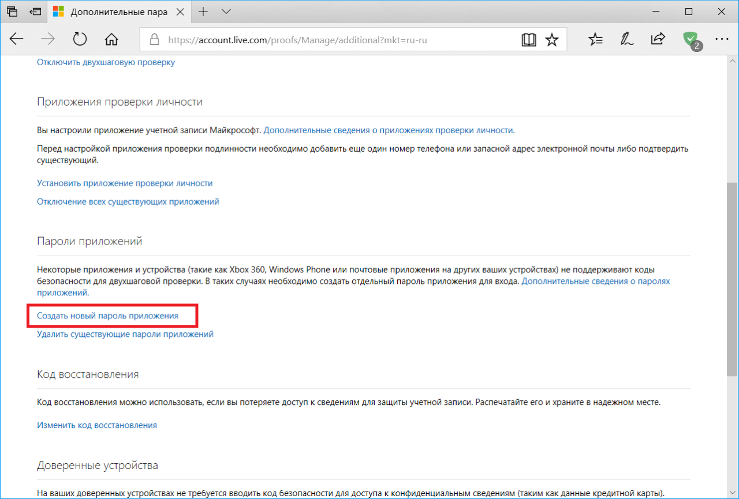Open Дополнительные сведения о приложениях проверки личности link
This screenshot has width=739, height=499.
(389, 130)
